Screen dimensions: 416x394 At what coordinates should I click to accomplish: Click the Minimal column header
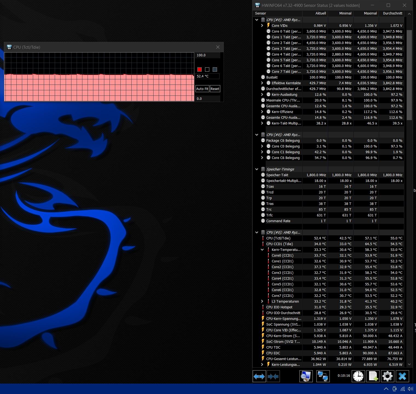[x=340, y=13]
